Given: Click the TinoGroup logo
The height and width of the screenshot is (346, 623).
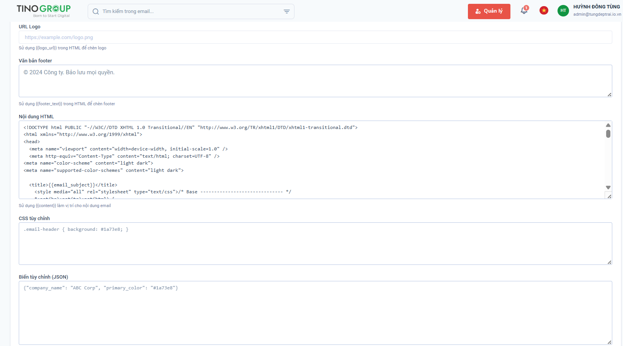Looking at the screenshot, I should click(x=44, y=11).
